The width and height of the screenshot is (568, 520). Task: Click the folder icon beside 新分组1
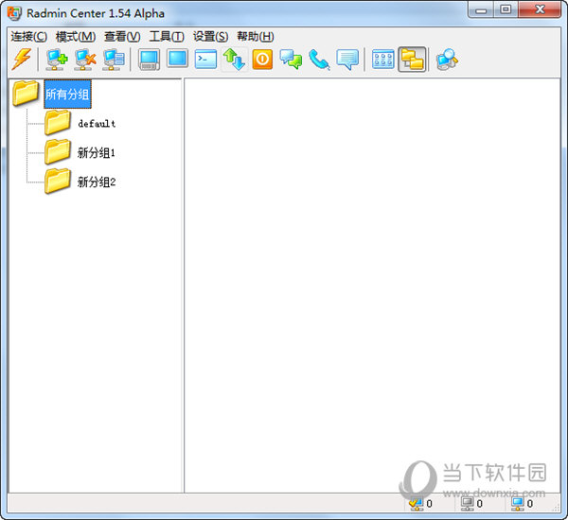[58, 151]
